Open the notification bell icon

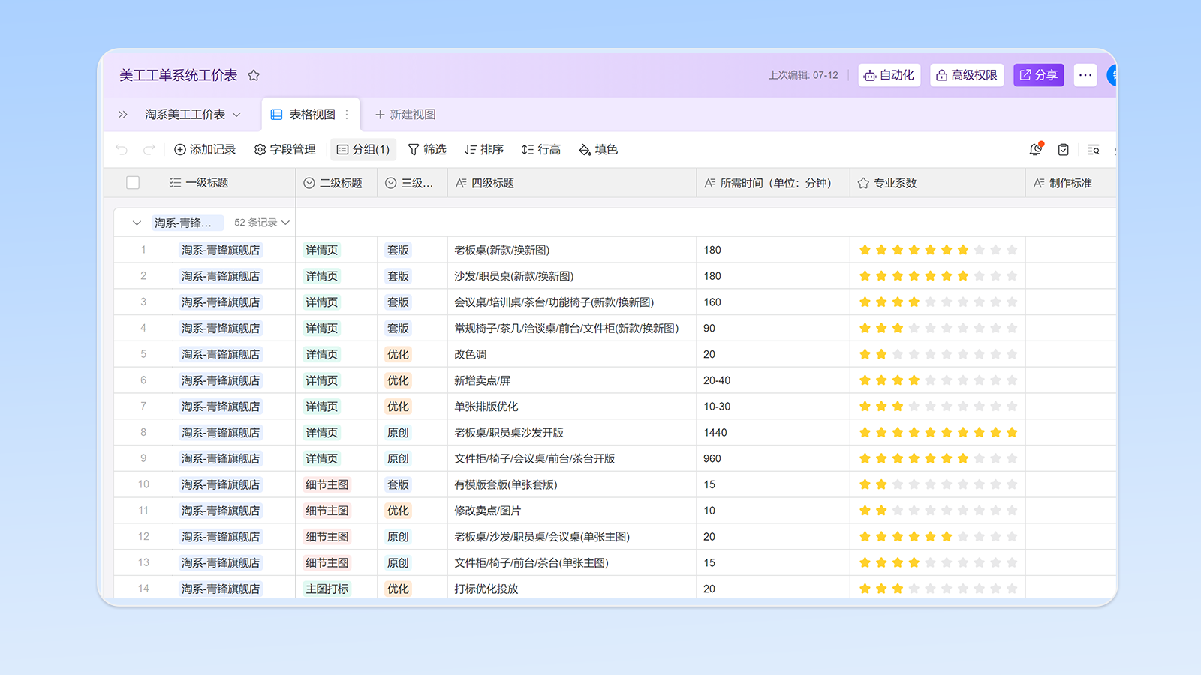(1036, 150)
